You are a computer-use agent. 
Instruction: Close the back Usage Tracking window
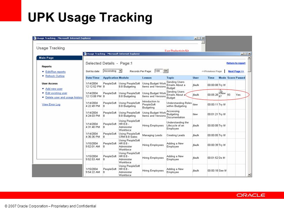pyautogui.click(x=203, y=38)
